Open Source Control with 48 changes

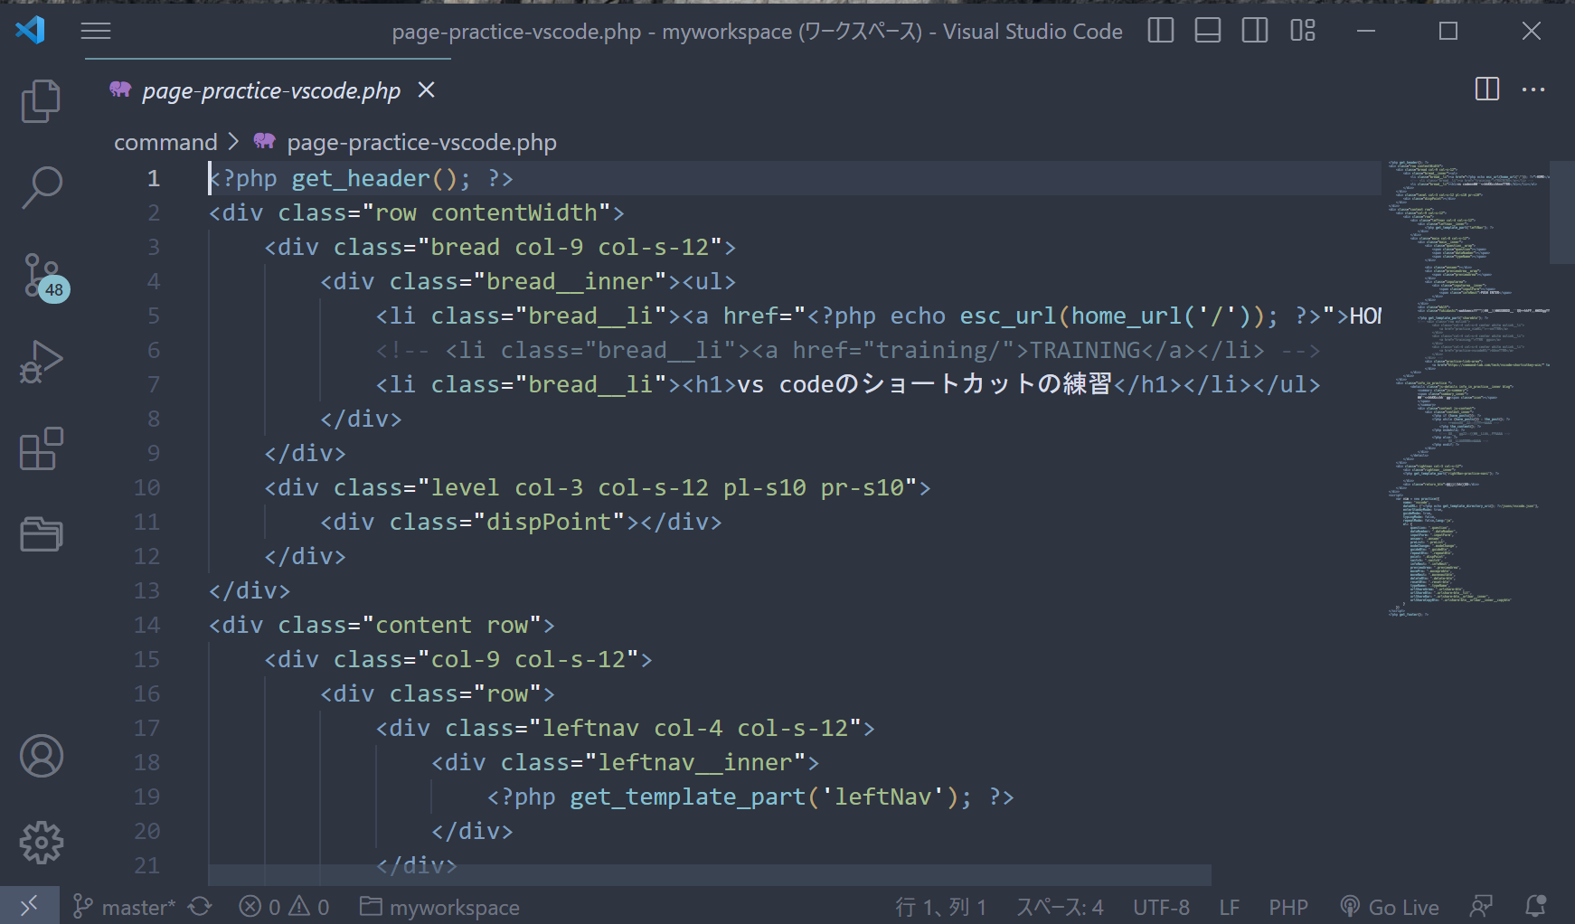[42, 276]
